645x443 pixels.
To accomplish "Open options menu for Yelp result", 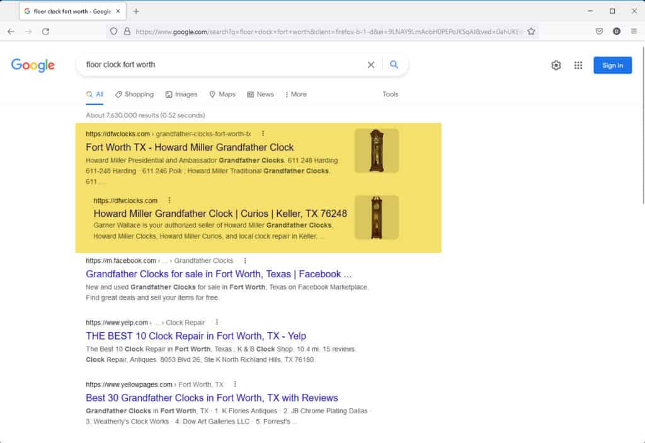I will tap(217, 323).
